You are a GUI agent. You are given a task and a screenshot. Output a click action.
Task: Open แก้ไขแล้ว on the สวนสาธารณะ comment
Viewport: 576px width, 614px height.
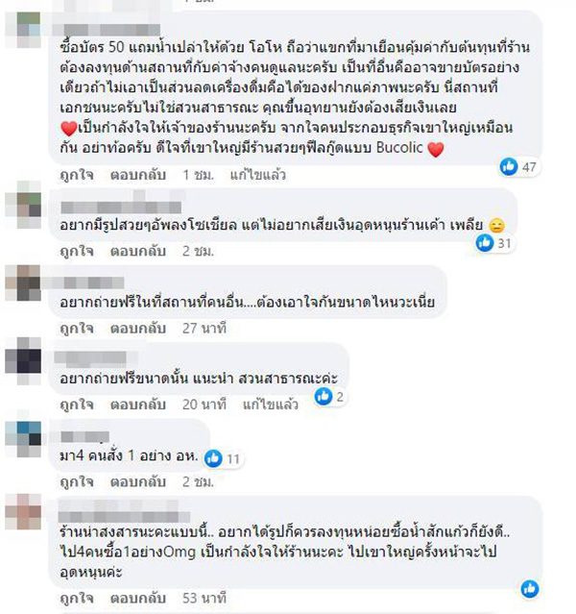pyautogui.click(x=271, y=405)
